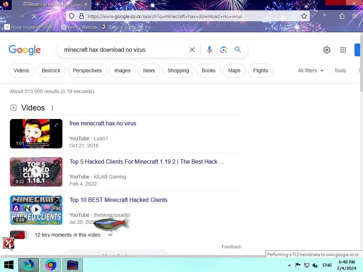
Task: Open the clock showing 6:48 PM
Action: click(x=347, y=265)
